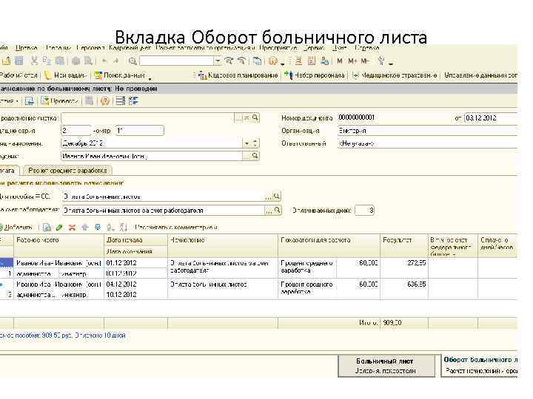Open the accrual month dropdown arrow
This screenshot has width=533, height=399.
[x=247, y=143]
